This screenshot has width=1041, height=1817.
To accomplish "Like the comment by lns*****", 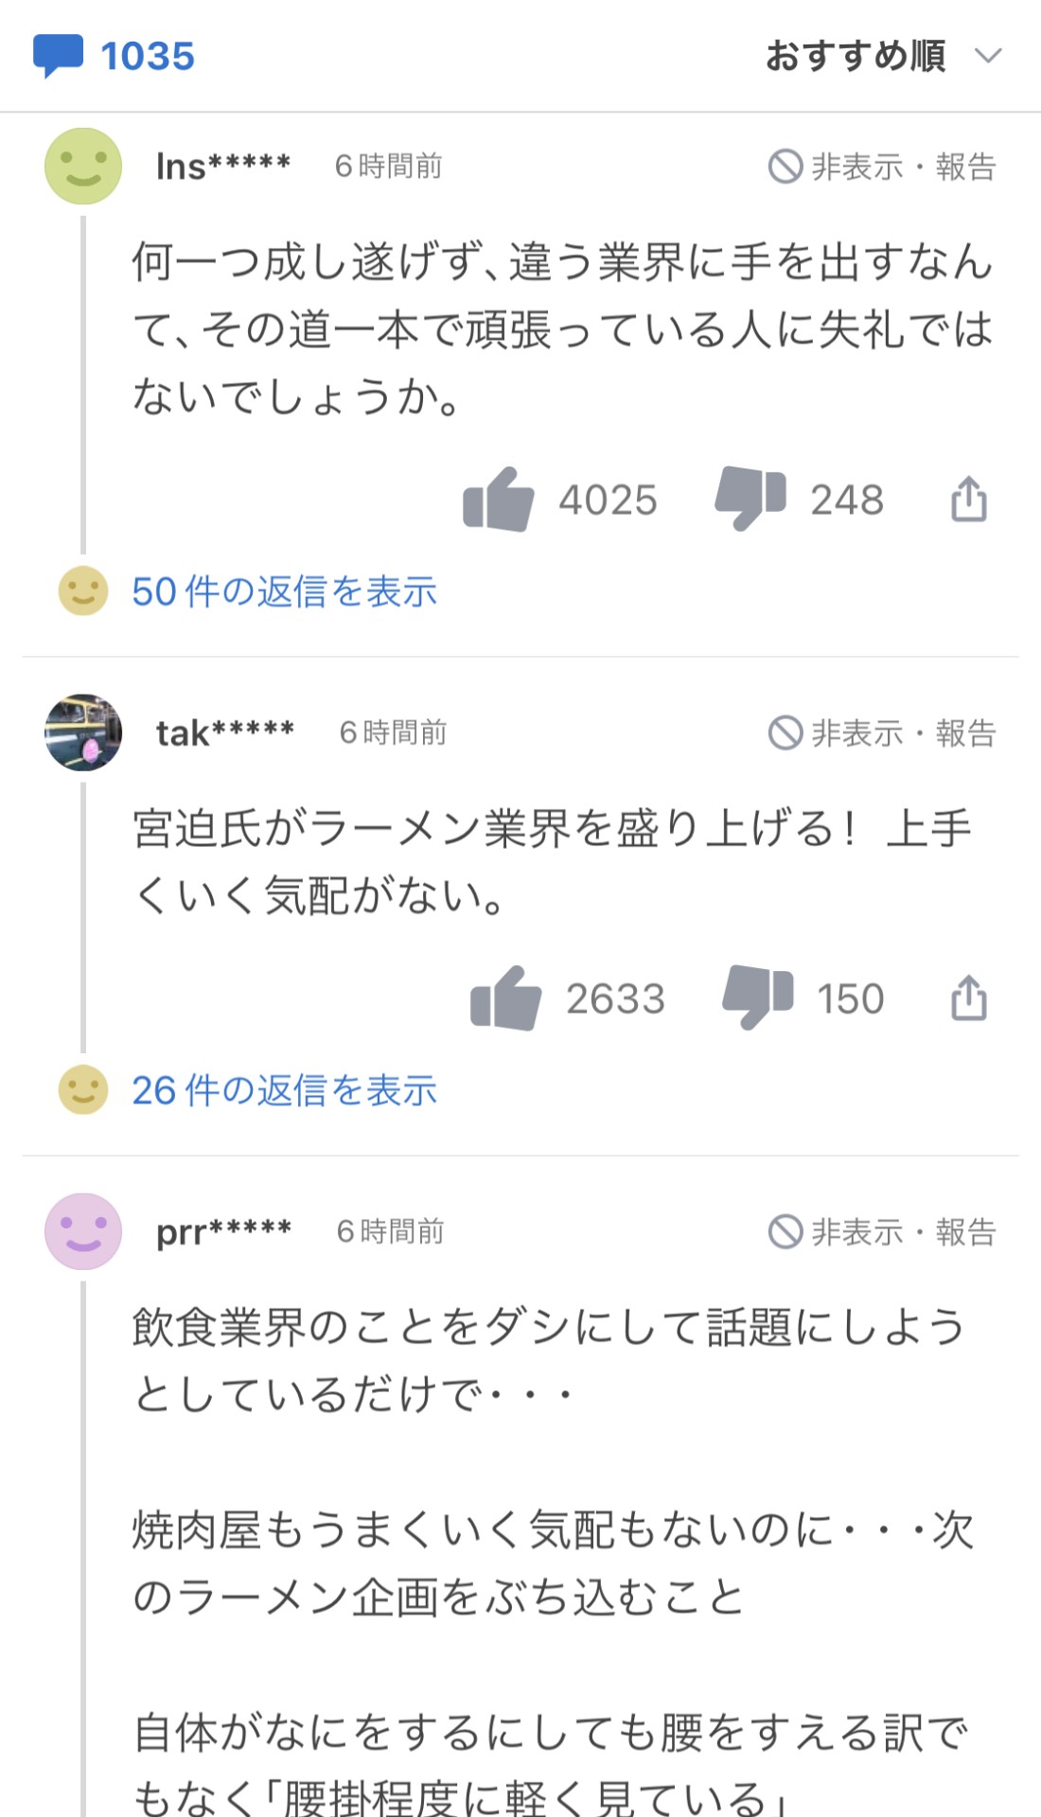I will tap(499, 499).
